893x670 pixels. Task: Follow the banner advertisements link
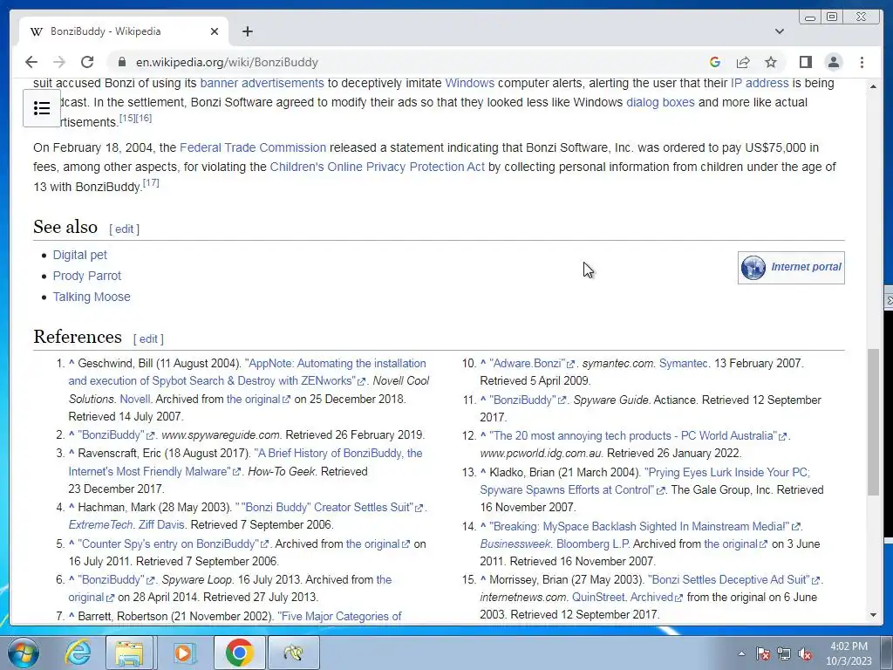[x=262, y=83]
